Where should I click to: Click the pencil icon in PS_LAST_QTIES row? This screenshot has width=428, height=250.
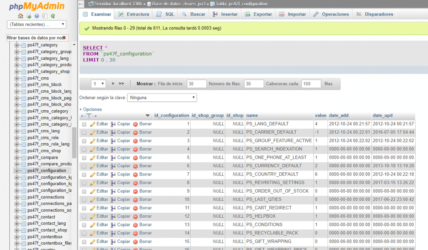click(x=93, y=200)
